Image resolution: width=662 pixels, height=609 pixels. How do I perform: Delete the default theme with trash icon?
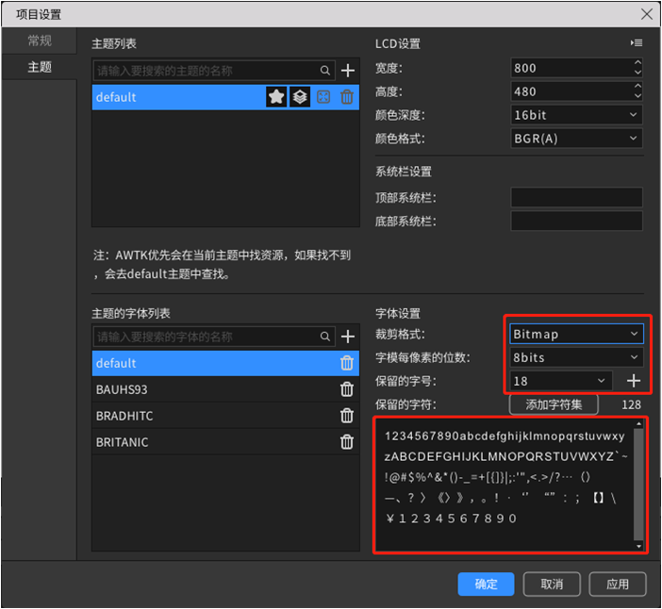tap(347, 97)
